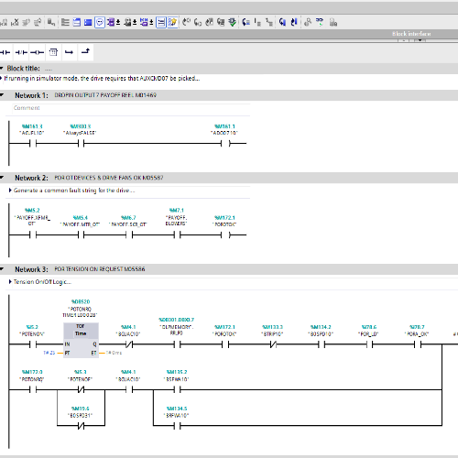Click the Go to next error icon
458x458 pixels.
click(x=198, y=22)
